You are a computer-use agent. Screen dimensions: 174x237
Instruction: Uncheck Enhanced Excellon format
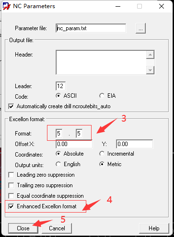[x=11, y=206]
